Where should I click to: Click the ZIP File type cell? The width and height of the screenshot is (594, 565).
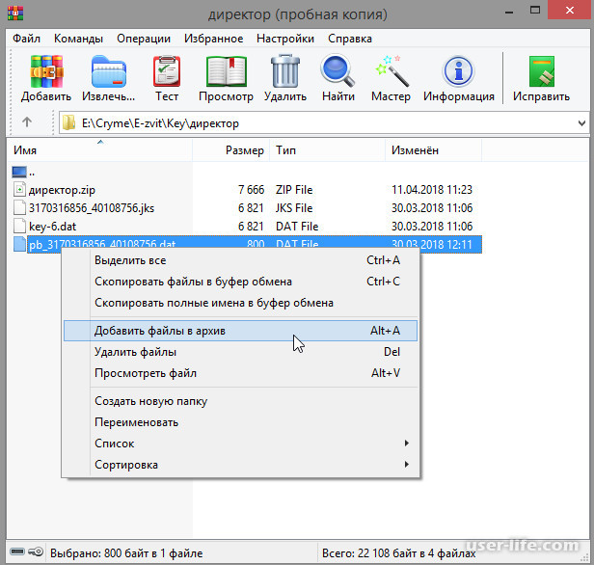pyautogui.click(x=294, y=190)
